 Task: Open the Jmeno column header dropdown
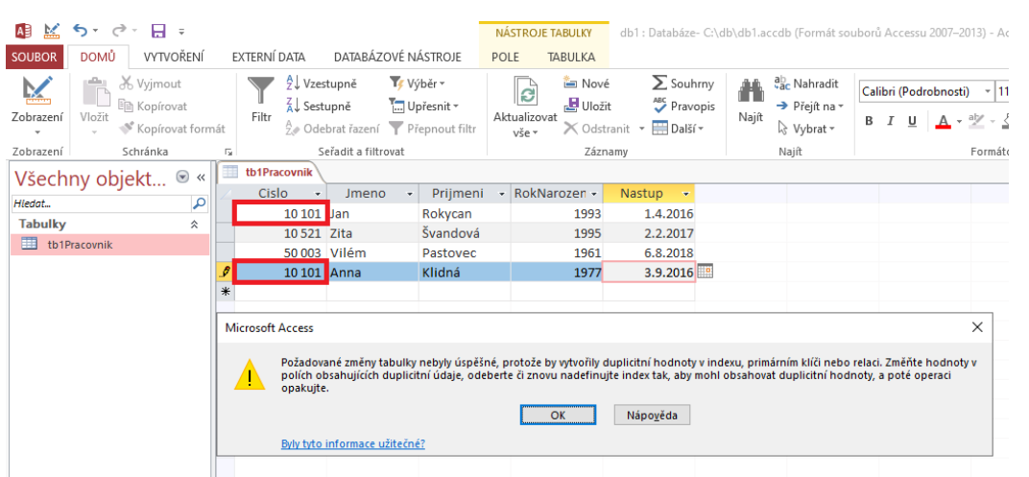click(410, 194)
